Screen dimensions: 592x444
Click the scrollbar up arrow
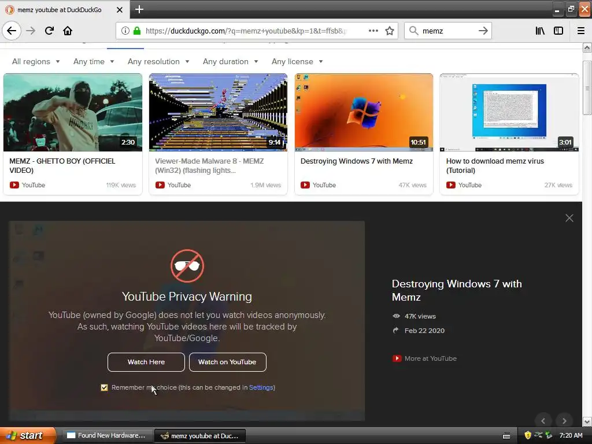tap(587, 48)
